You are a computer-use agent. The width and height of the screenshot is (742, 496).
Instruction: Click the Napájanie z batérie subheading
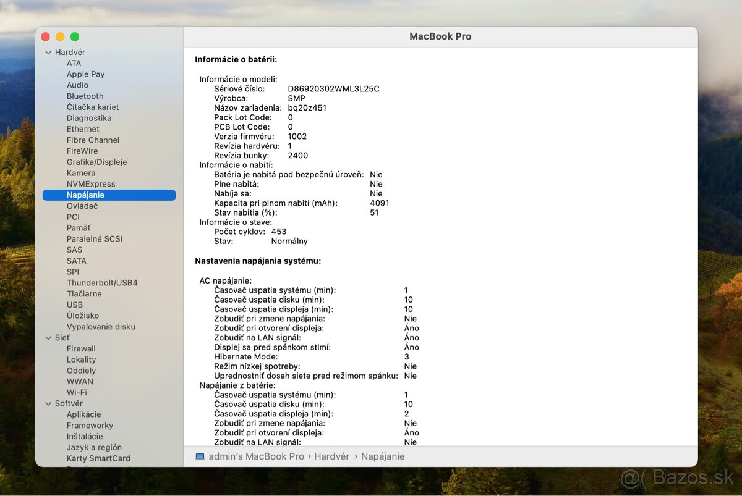[237, 385]
